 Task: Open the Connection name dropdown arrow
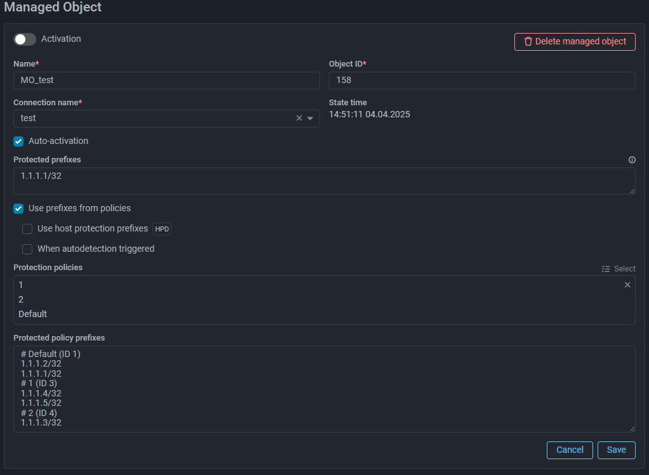(x=311, y=119)
